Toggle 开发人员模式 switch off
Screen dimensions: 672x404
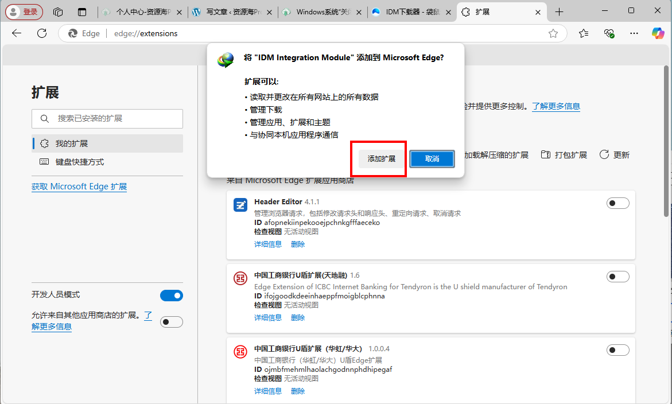(x=172, y=295)
